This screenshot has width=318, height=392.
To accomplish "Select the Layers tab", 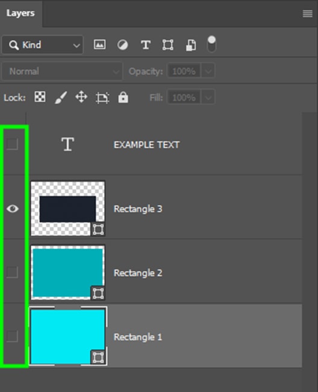I will [20, 13].
